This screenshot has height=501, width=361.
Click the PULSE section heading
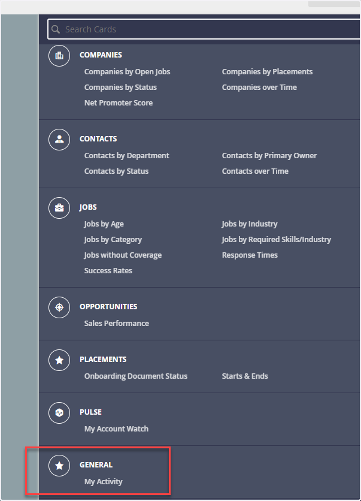(x=91, y=412)
